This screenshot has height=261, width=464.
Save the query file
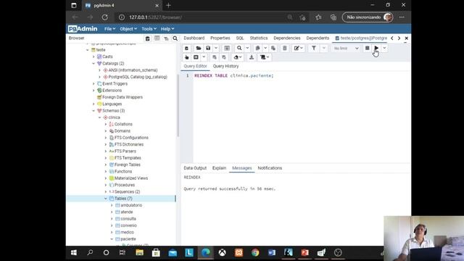pyautogui.click(x=208, y=49)
